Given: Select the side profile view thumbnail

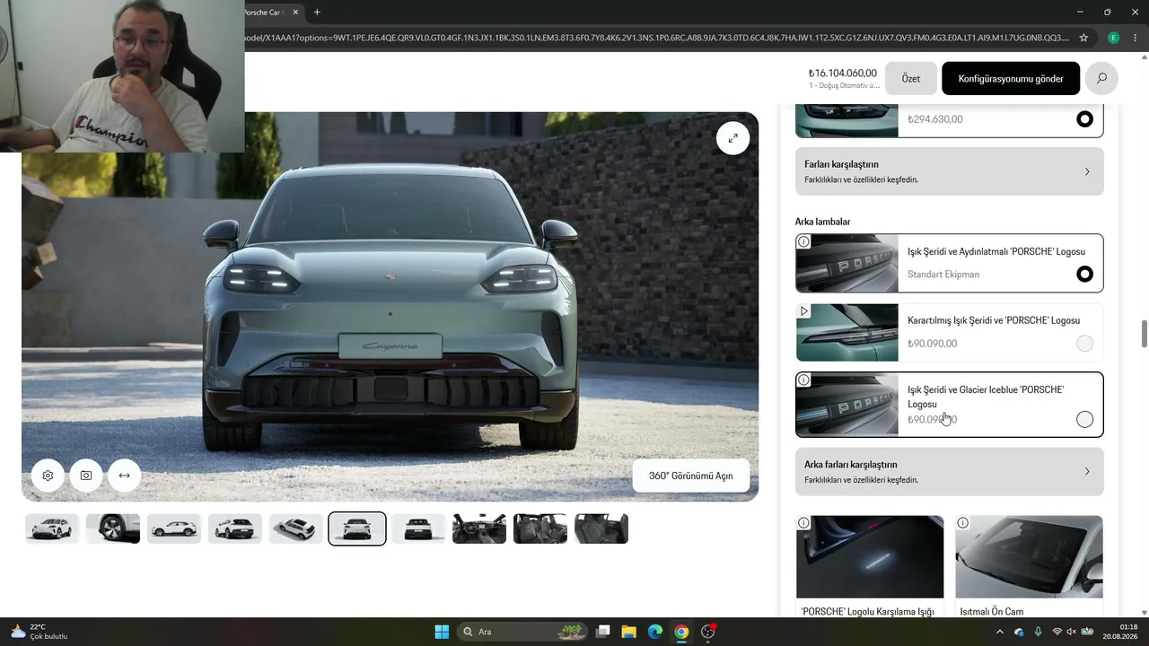Looking at the screenshot, I should pyautogui.click(x=174, y=528).
